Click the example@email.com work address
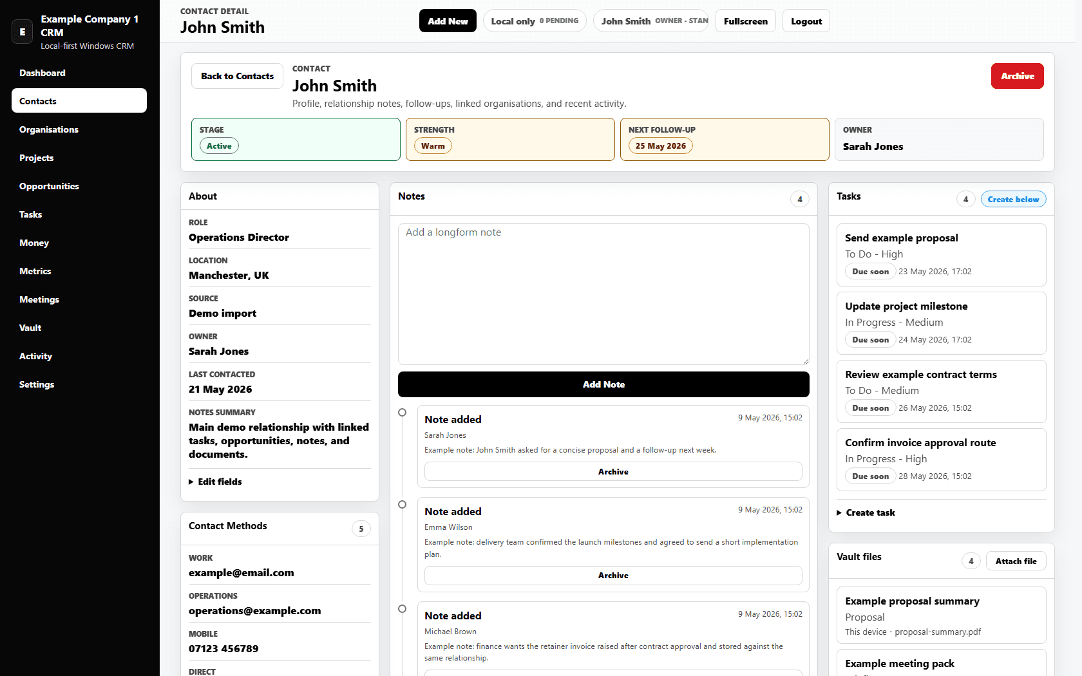This screenshot has width=1082, height=676. (242, 573)
